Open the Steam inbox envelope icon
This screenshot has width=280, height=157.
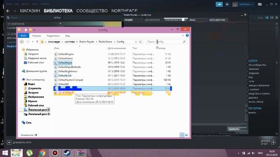pyautogui.click(x=227, y=4)
